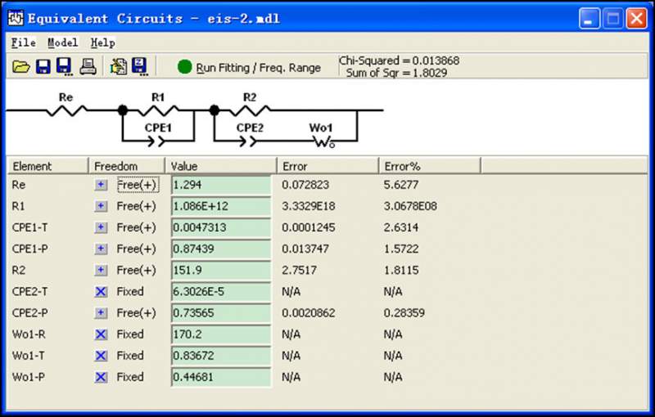Toggle freedom of CPE1-P parameter
The height and width of the screenshot is (417, 655).
(101, 249)
